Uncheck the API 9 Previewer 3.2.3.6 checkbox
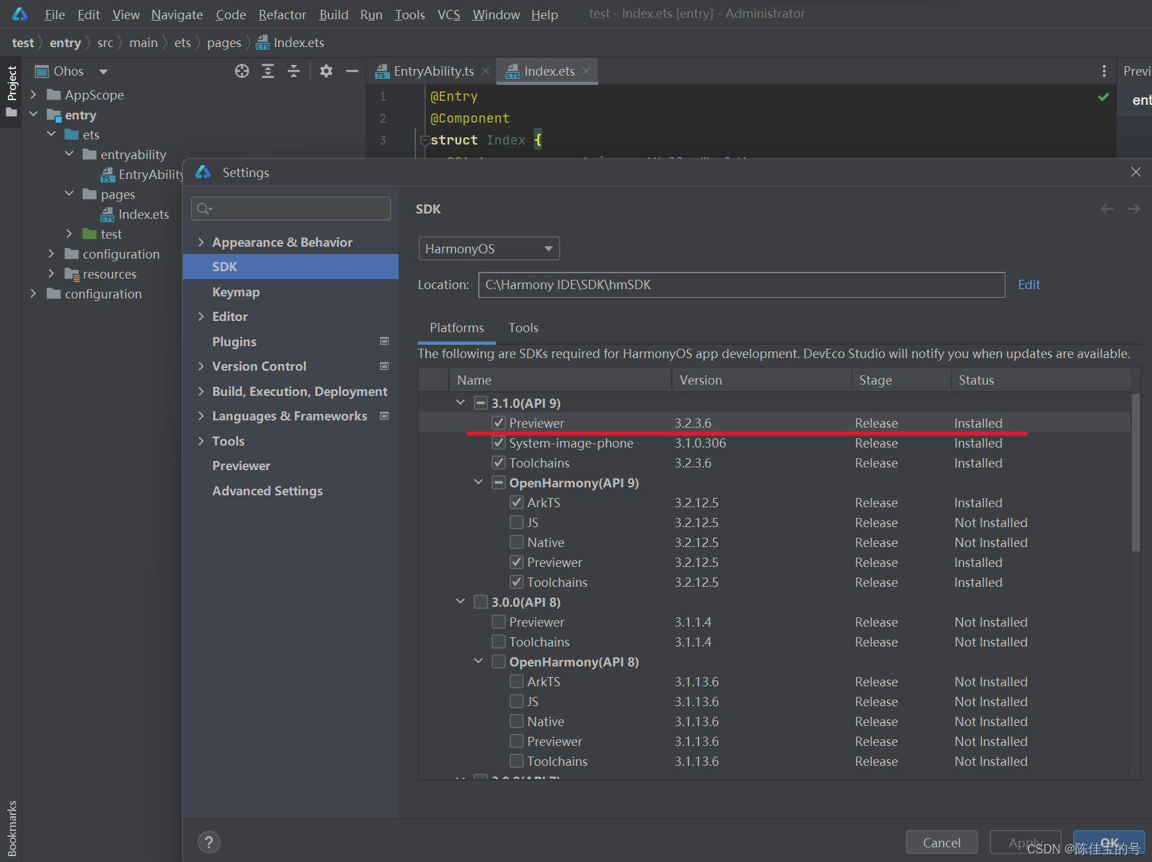 click(x=499, y=422)
